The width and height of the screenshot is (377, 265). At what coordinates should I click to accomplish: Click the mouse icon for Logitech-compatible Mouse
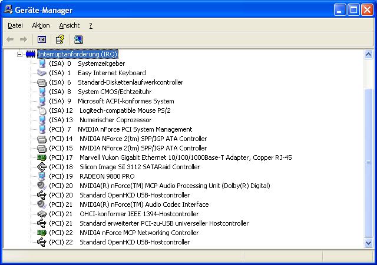pos(42,110)
